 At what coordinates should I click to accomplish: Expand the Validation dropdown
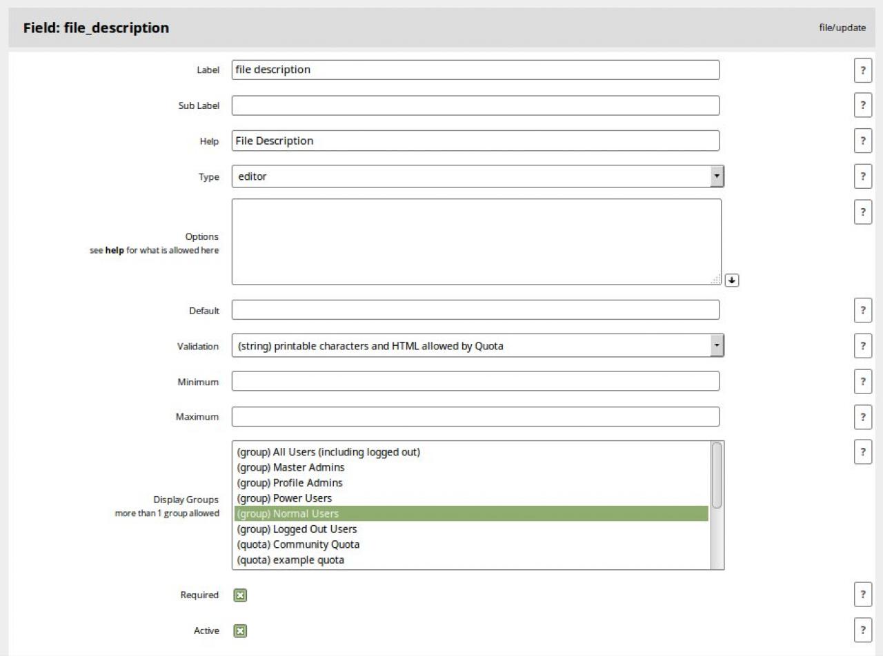click(x=477, y=346)
